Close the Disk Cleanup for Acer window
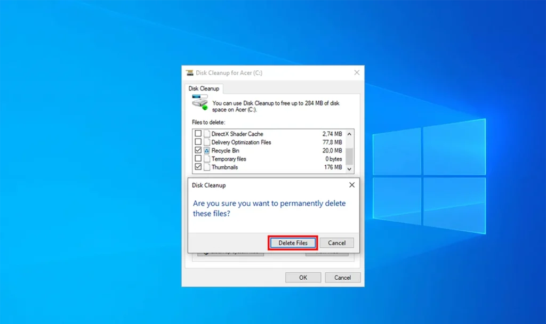 [357, 72]
